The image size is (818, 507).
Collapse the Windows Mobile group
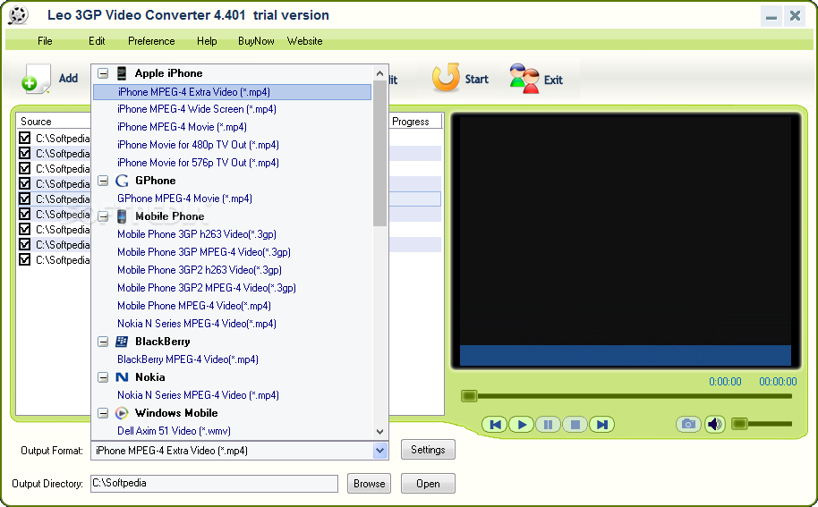pos(103,413)
